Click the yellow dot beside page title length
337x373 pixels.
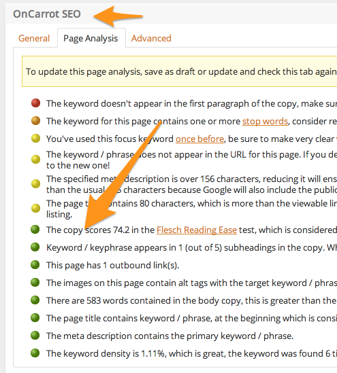[35, 208]
